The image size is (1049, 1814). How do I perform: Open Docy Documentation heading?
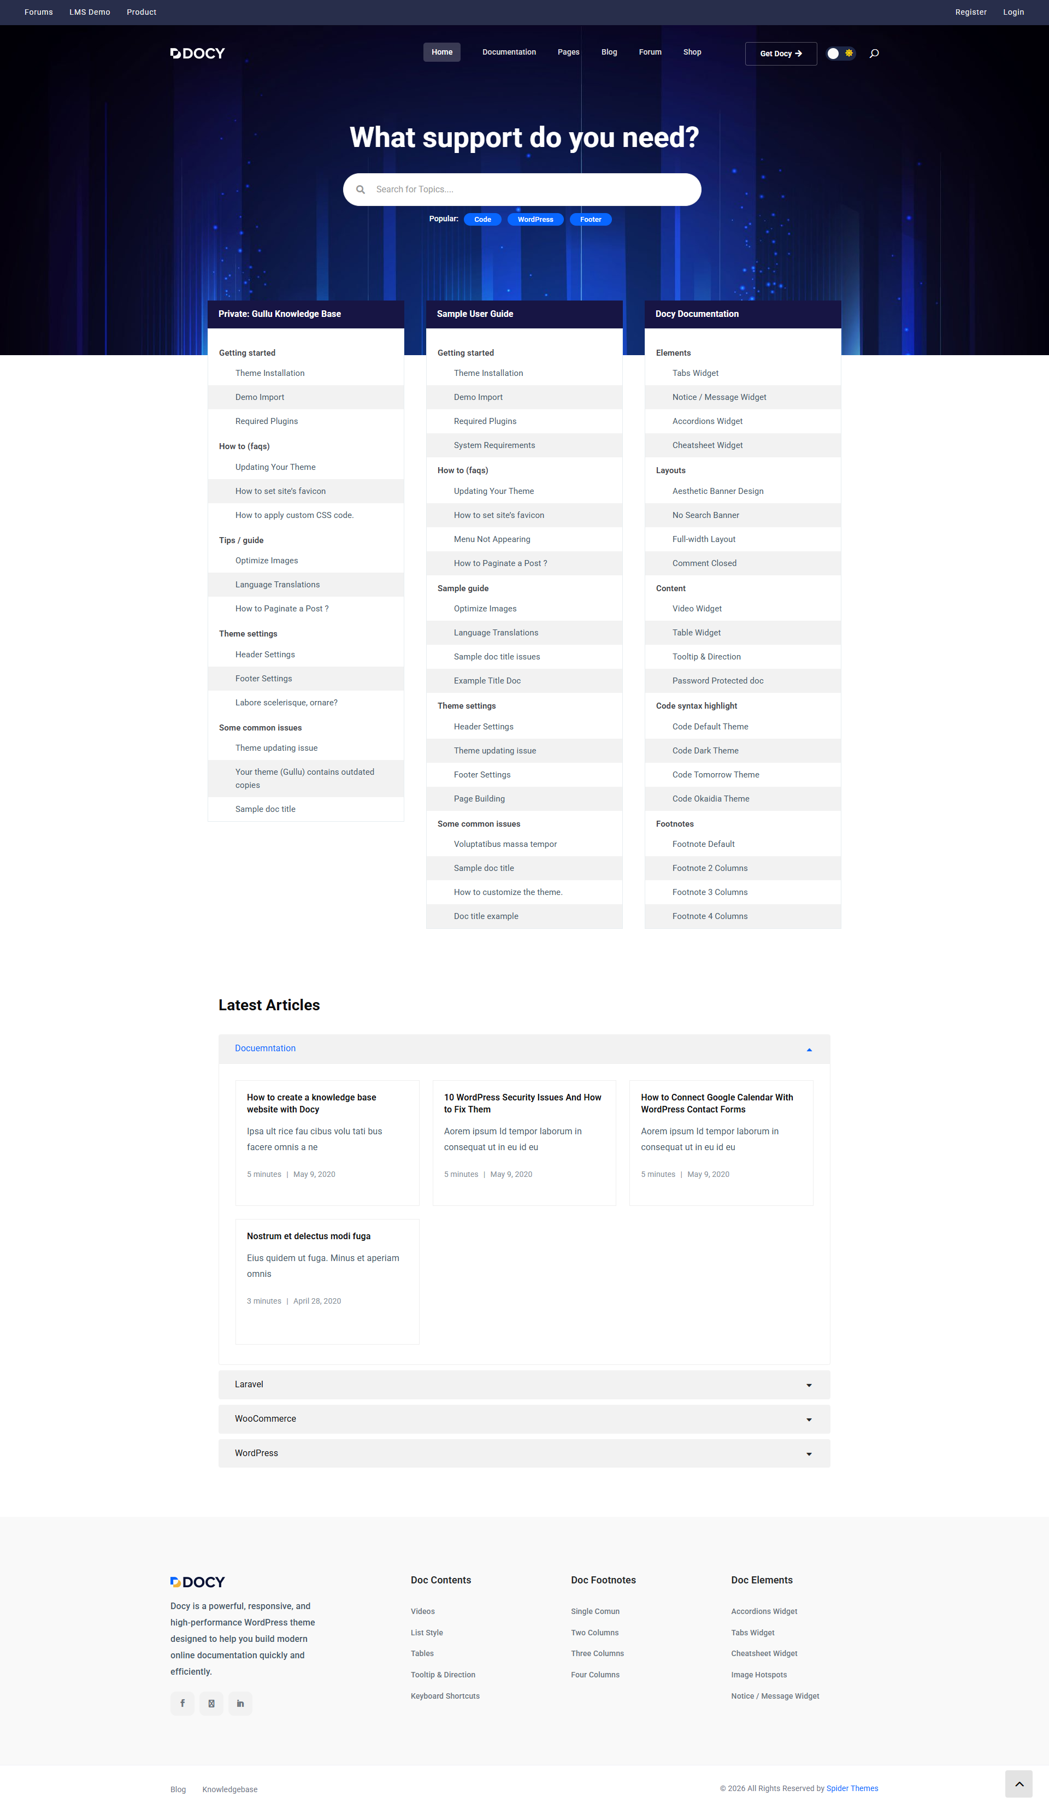pos(697,314)
